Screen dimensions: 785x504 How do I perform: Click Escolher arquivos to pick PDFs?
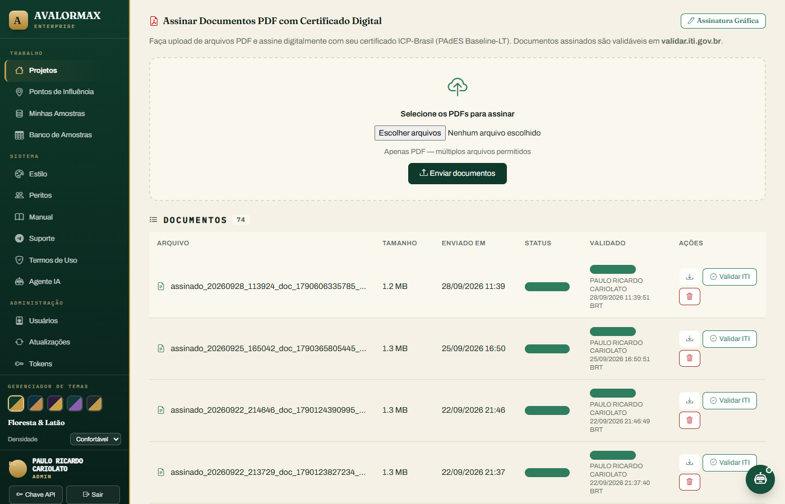tap(410, 133)
